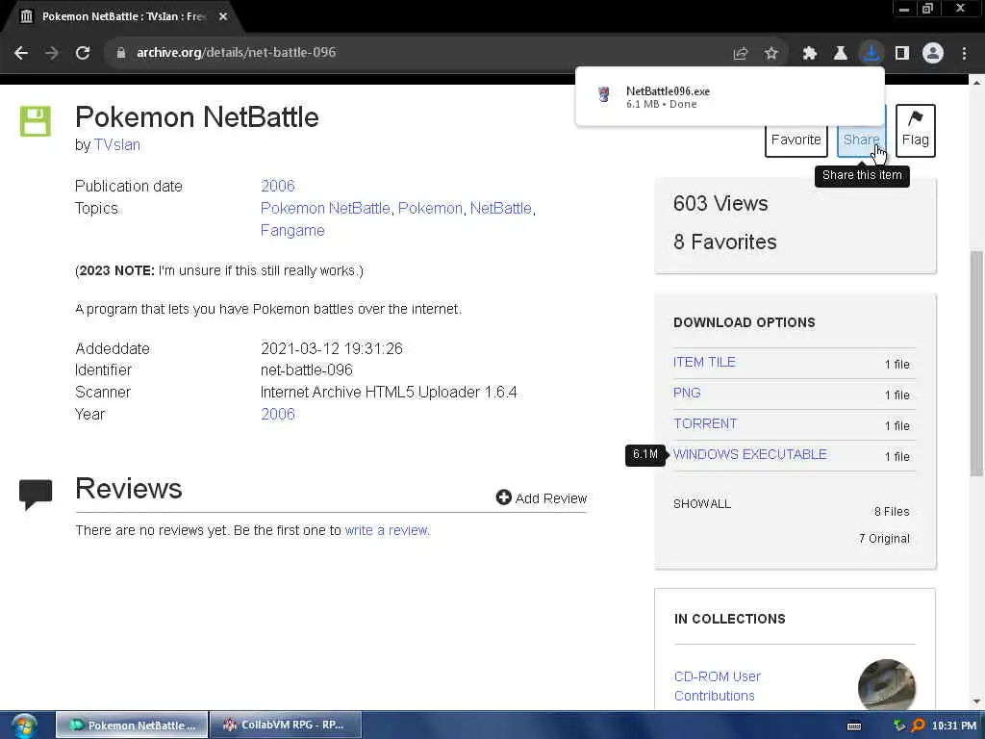Share this page via address bar icon
The height and width of the screenshot is (739, 985).
click(741, 54)
